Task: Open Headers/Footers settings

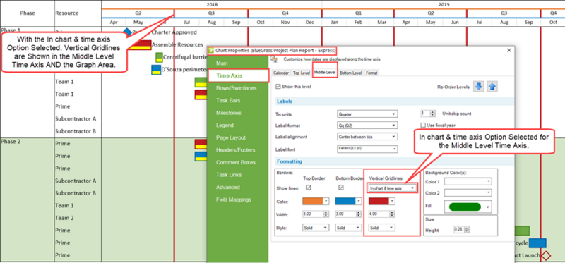Action: click(236, 150)
